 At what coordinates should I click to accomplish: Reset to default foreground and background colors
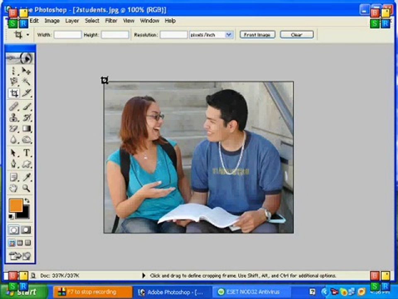tap(12, 216)
